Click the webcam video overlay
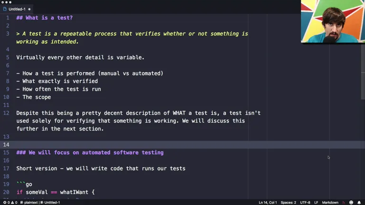365x205 pixels. click(x=333, y=21)
